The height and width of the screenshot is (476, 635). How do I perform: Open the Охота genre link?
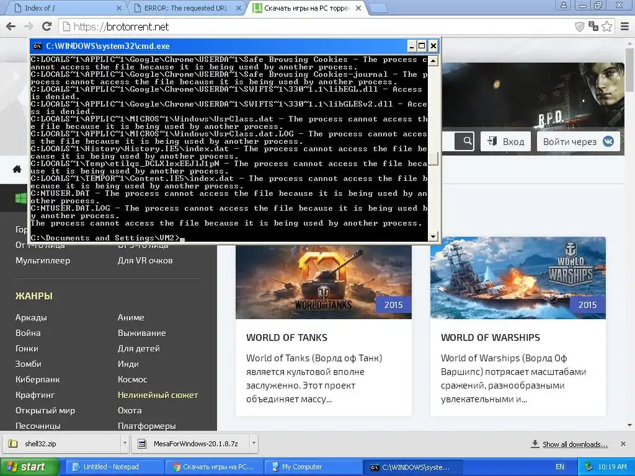pos(130,410)
